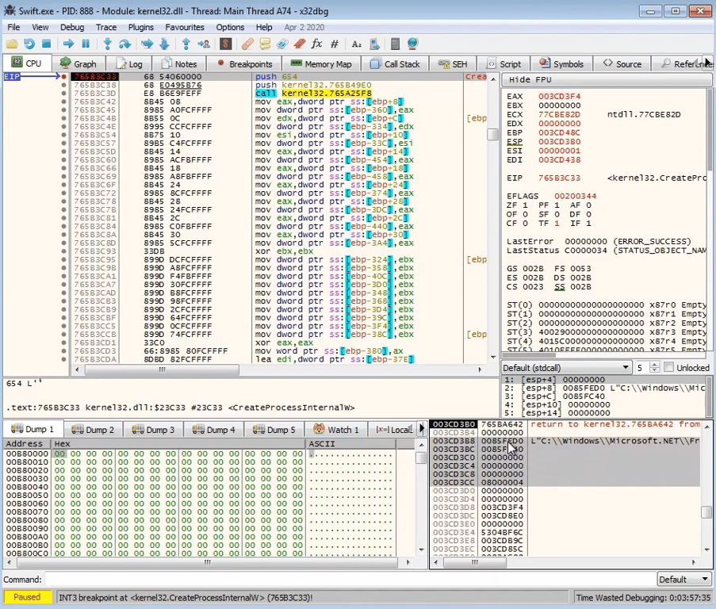Image resolution: width=716 pixels, height=609 pixels.
Task: Open the Scylla plugin icon
Action: (226, 44)
